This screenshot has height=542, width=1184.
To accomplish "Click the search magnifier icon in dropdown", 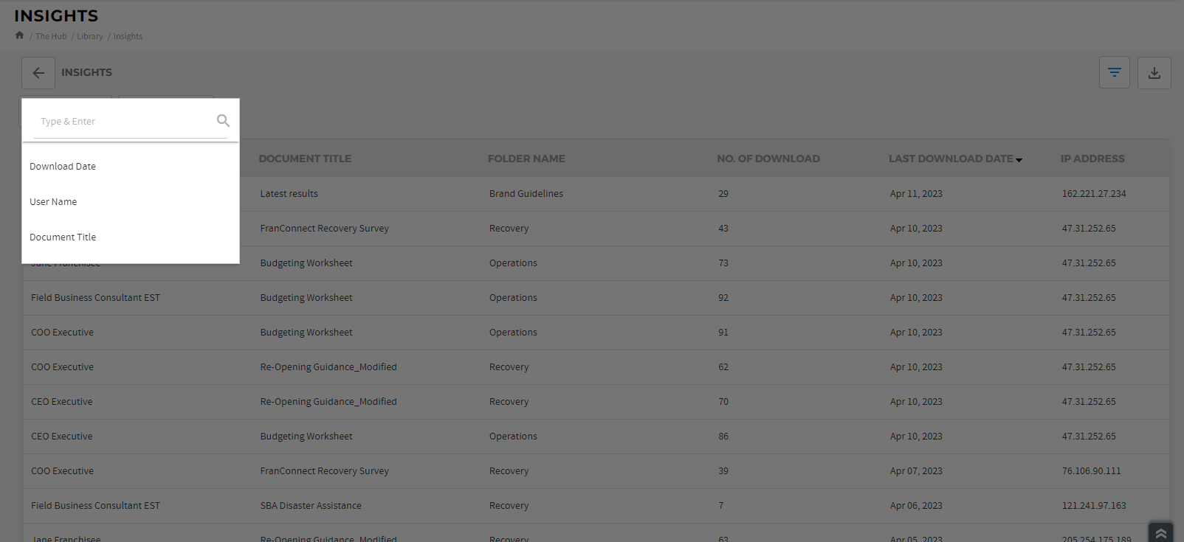I will [223, 121].
